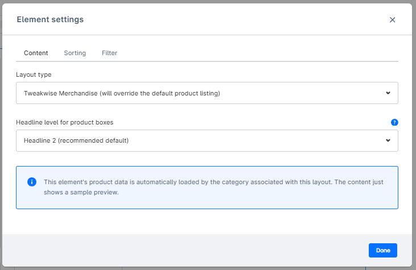Image resolution: width=416 pixels, height=270 pixels.
Task: Click the Done button
Action: tap(383, 251)
